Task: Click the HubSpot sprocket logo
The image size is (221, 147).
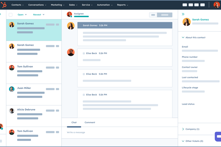Action: tap(4, 5)
